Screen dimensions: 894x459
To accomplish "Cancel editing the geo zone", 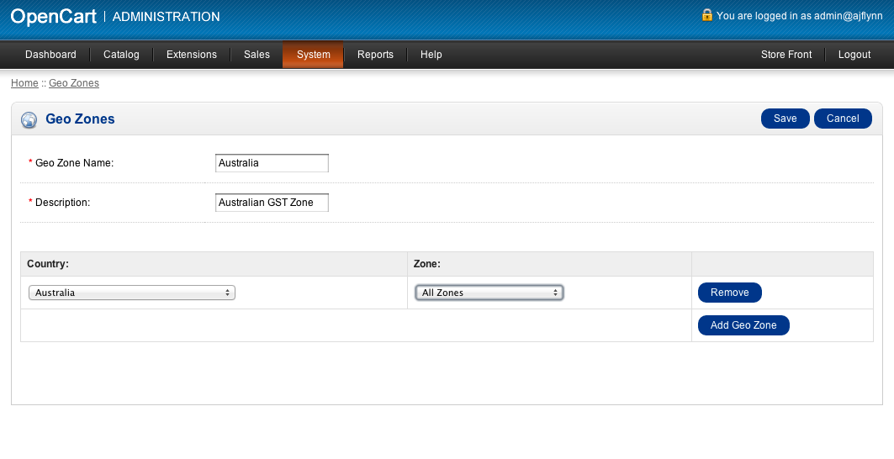I will [x=843, y=119].
